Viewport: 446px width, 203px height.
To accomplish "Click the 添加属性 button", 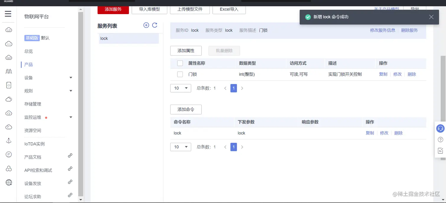I will click(x=186, y=51).
